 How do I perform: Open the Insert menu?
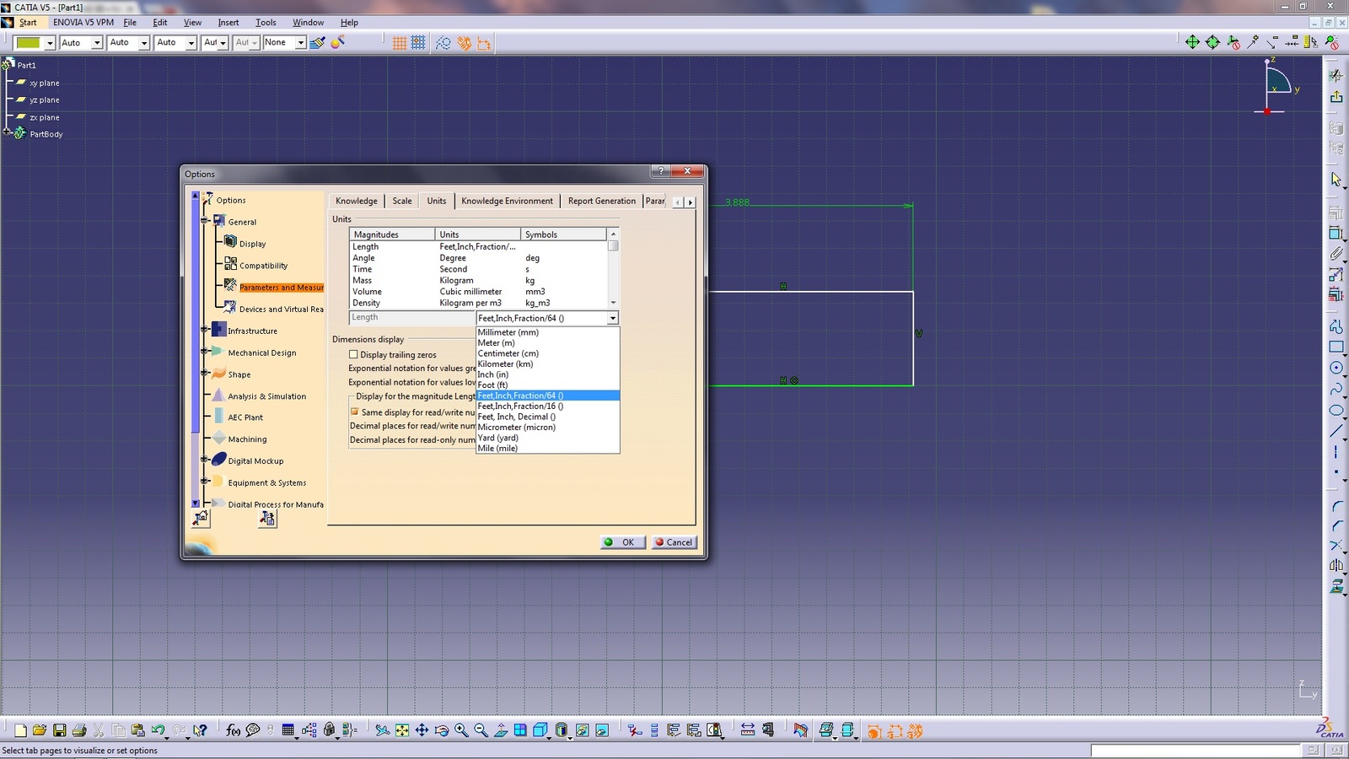pyautogui.click(x=228, y=23)
